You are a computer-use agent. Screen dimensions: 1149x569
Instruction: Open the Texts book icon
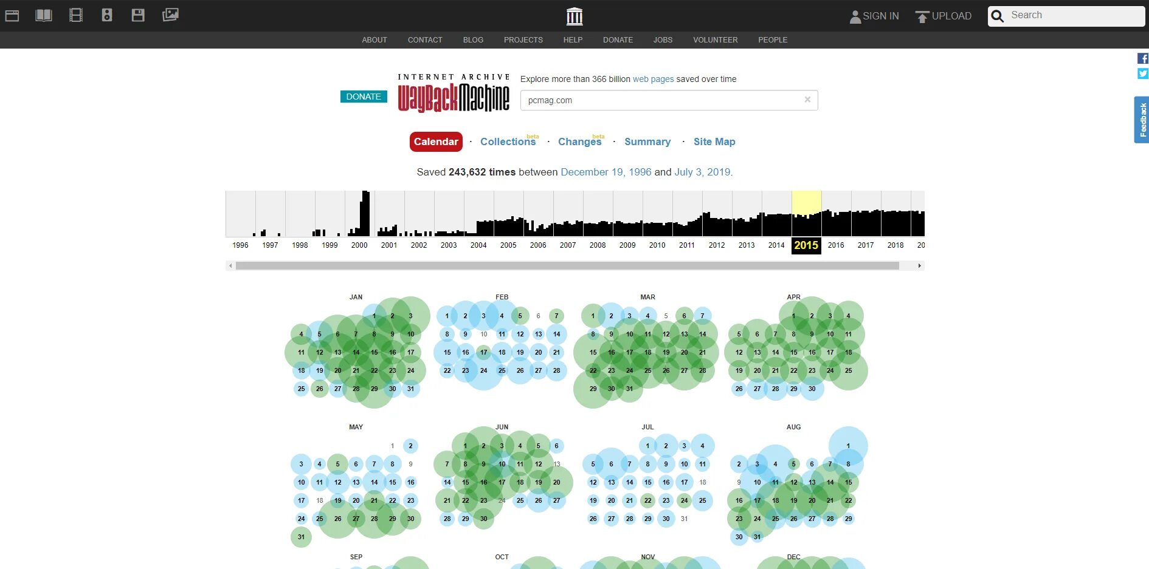pos(44,15)
